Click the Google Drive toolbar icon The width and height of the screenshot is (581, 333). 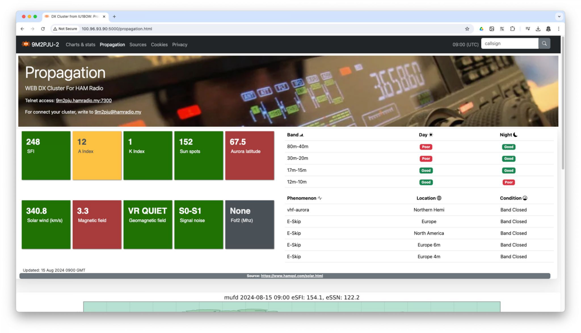[481, 29]
